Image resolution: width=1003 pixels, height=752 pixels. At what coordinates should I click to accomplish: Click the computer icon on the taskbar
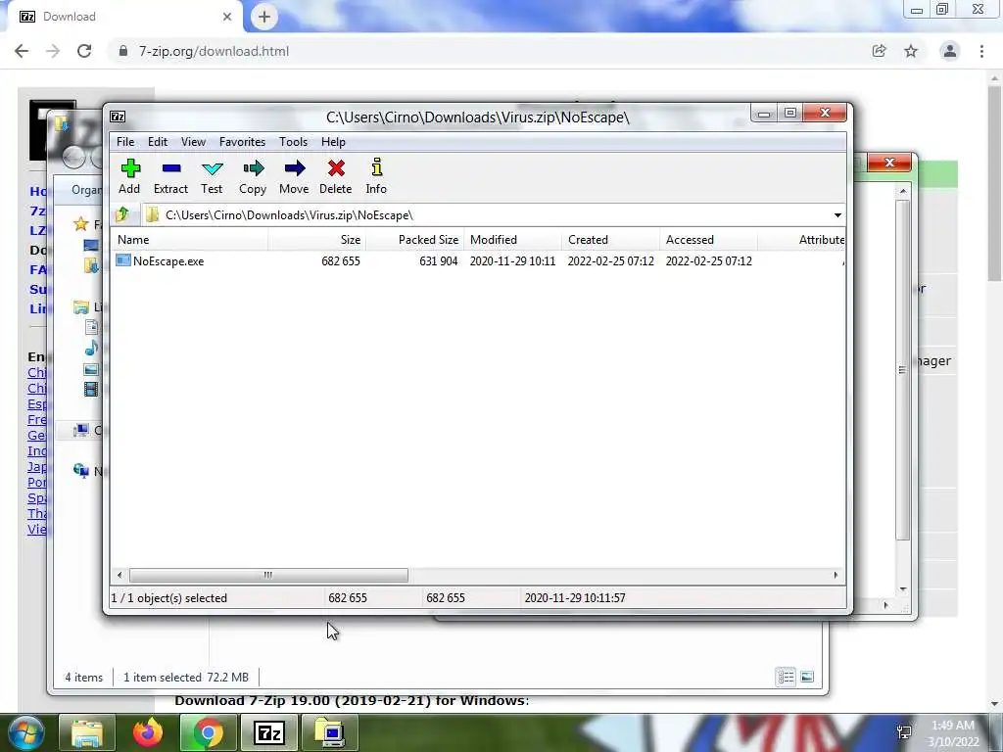tap(331, 732)
